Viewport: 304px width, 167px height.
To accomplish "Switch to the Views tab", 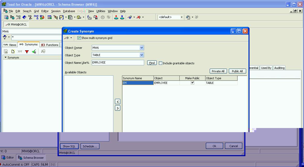I will tap(10, 44).
